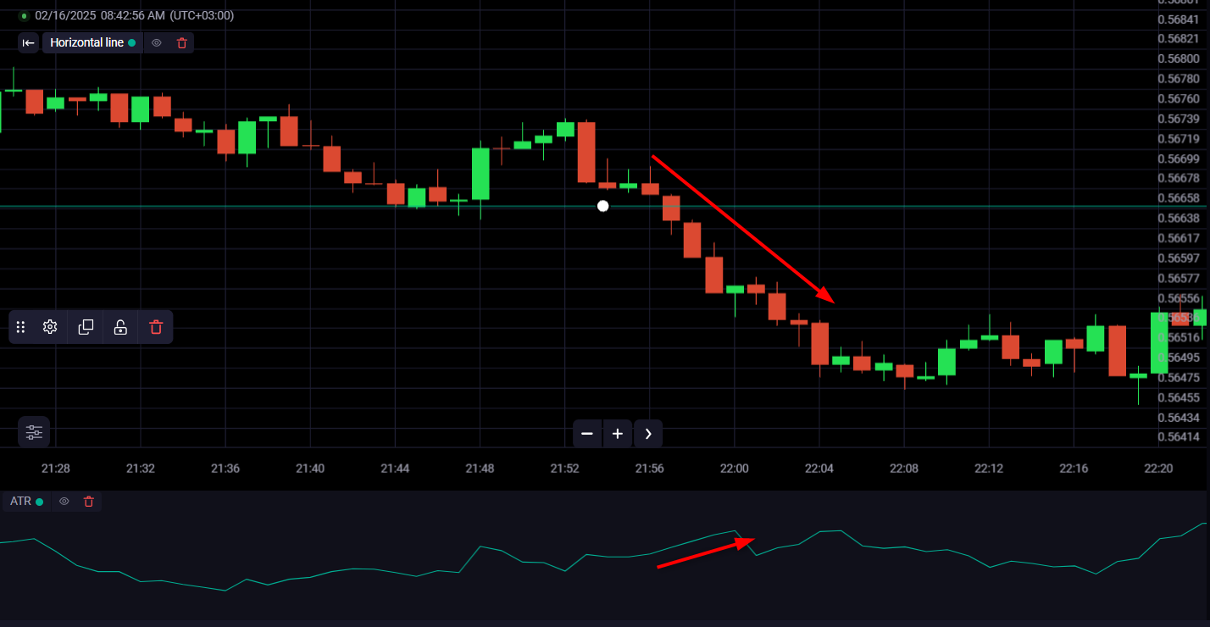Hide the ATR indicator with eye icon
The width and height of the screenshot is (1210, 627).
point(64,502)
